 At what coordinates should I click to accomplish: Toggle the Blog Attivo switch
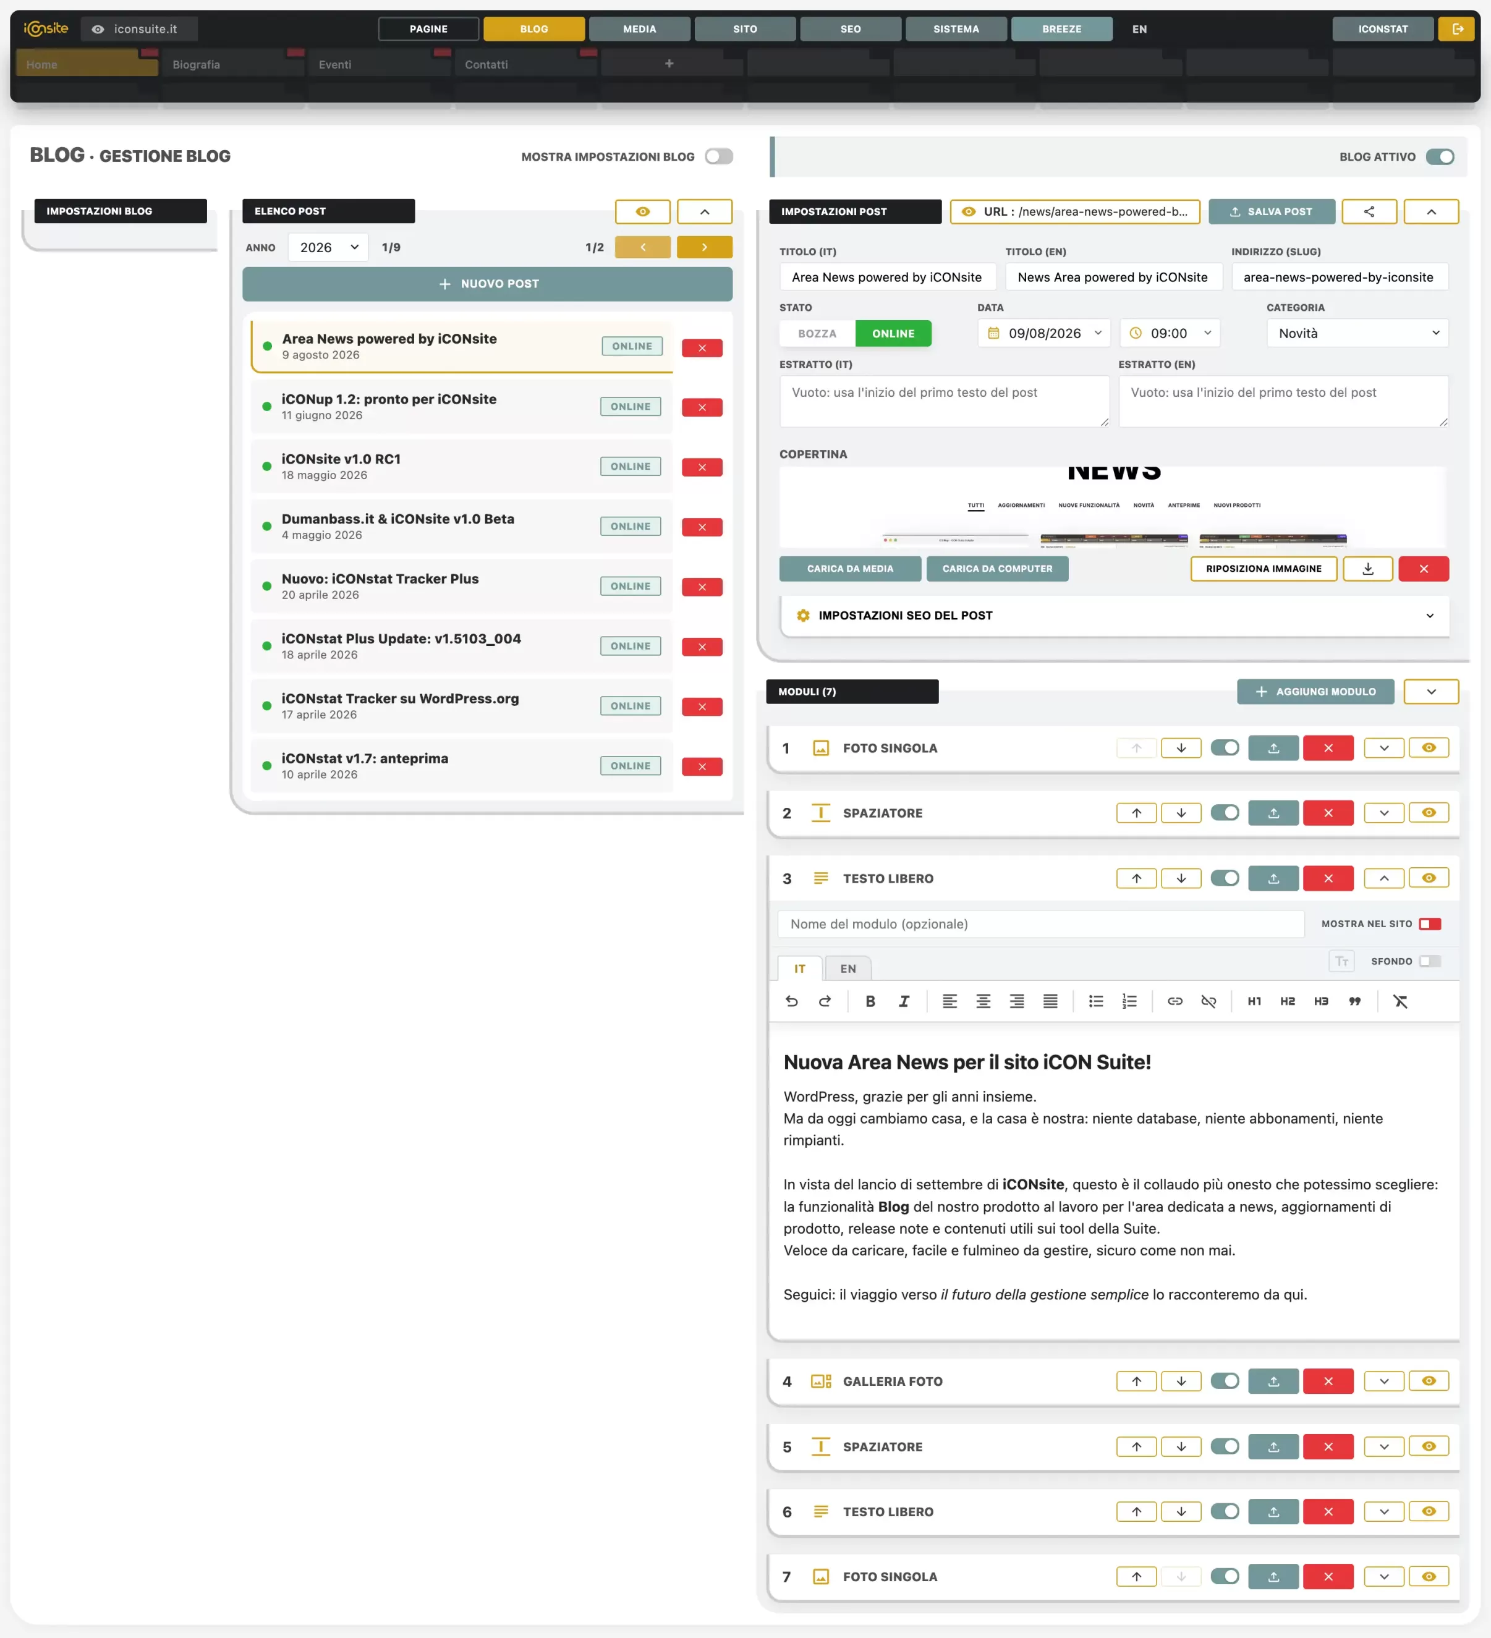[x=1441, y=157]
